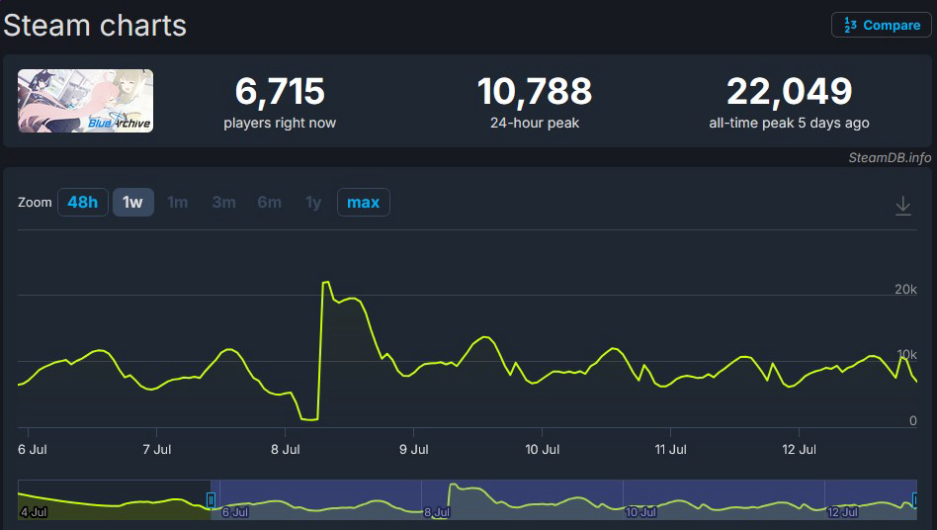Click the 4 Jul label in navigator

34,512
